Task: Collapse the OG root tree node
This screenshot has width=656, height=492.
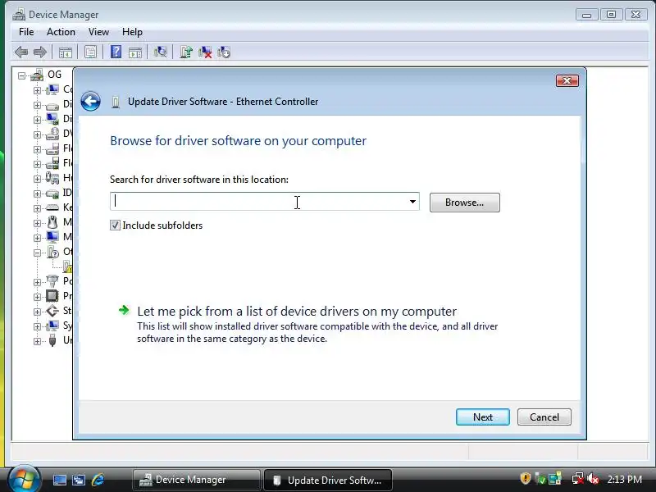Action: (x=21, y=75)
